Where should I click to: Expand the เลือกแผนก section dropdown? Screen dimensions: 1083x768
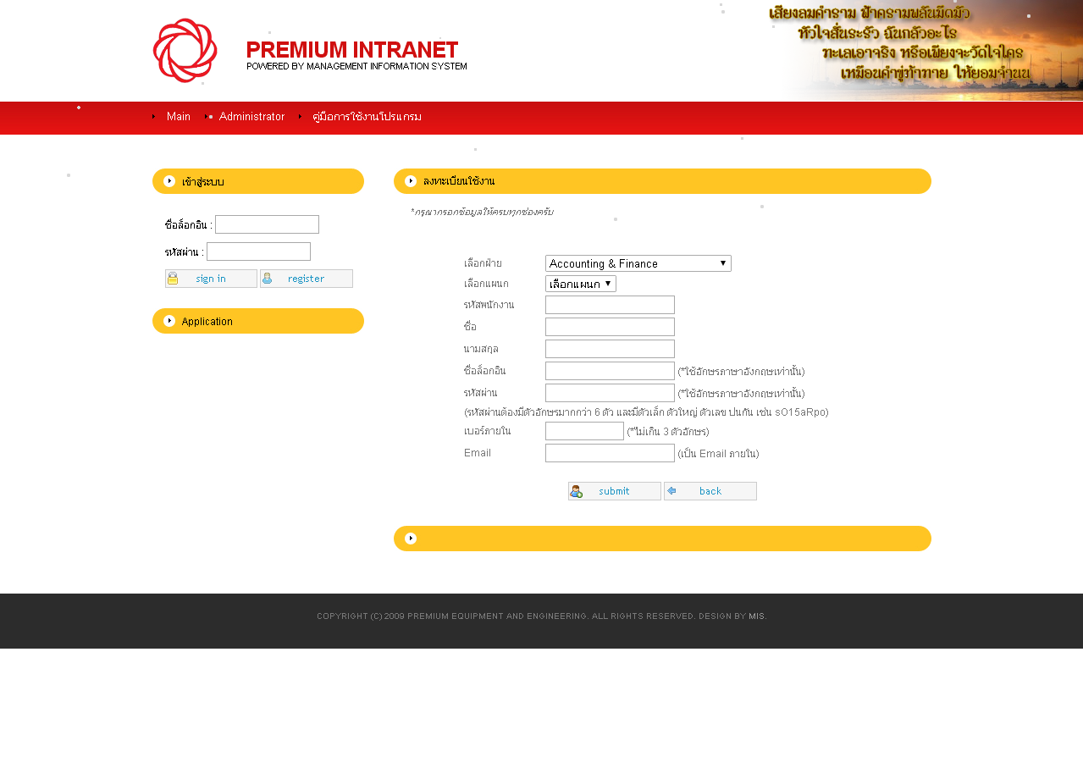coord(580,284)
